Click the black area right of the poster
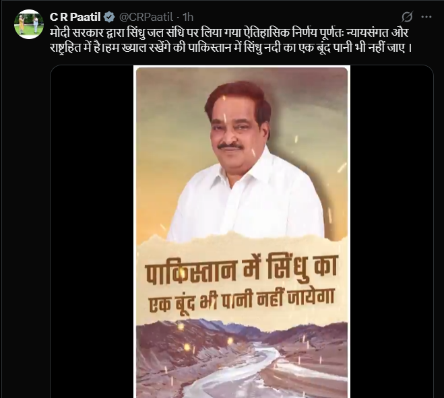This screenshot has width=444, height=398. [391, 232]
